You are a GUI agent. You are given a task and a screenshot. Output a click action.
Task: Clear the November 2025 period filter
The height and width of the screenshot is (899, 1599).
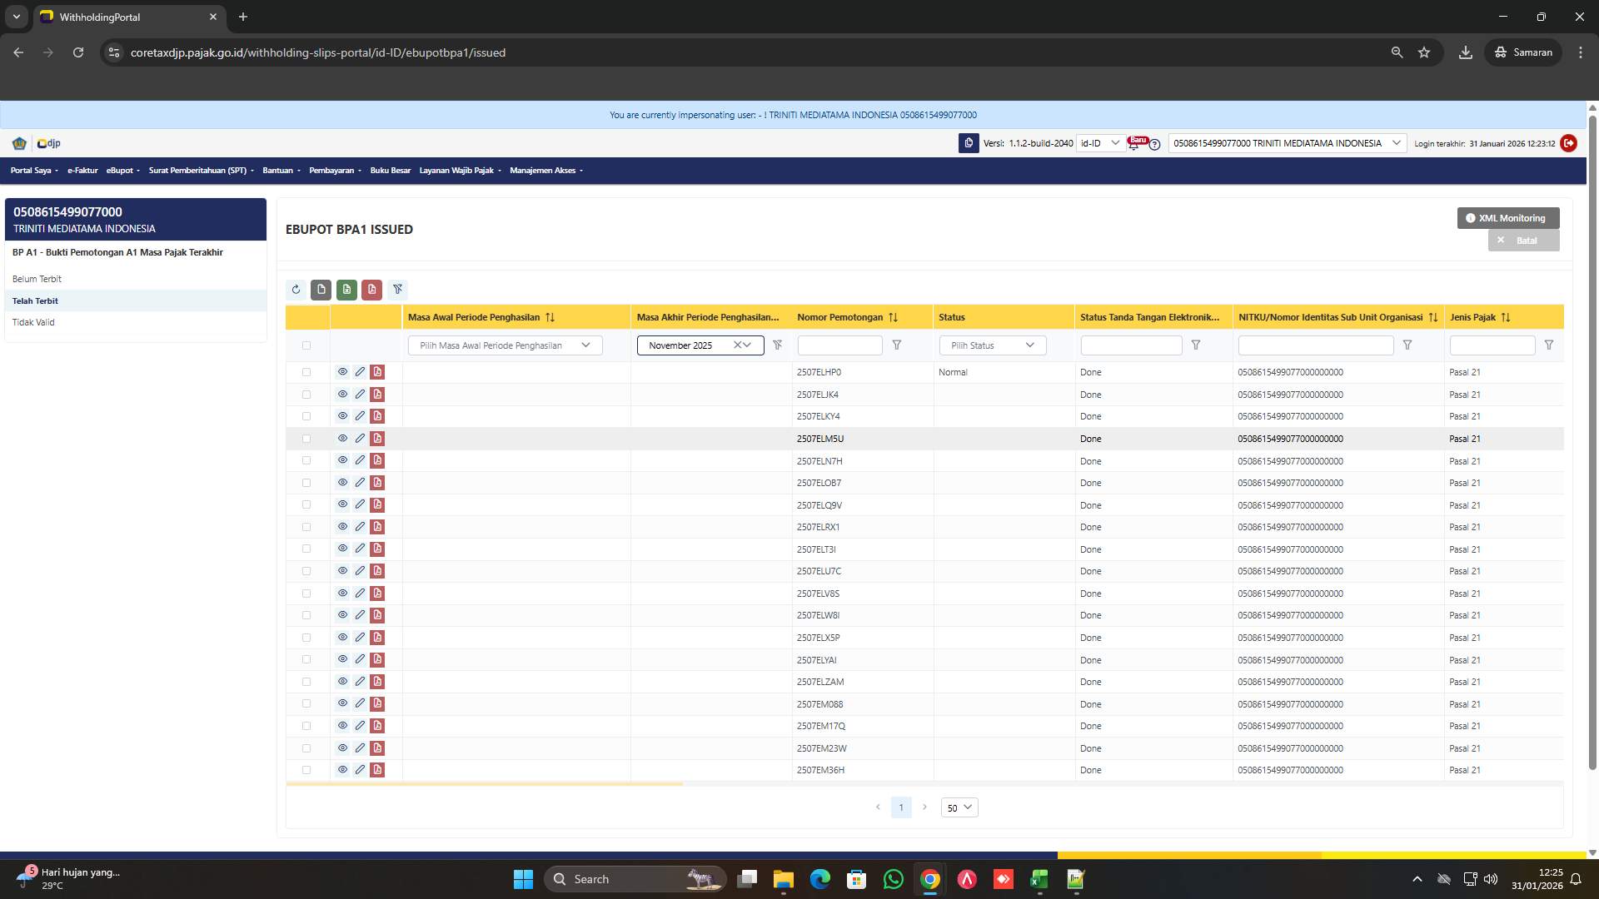tap(735, 345)
